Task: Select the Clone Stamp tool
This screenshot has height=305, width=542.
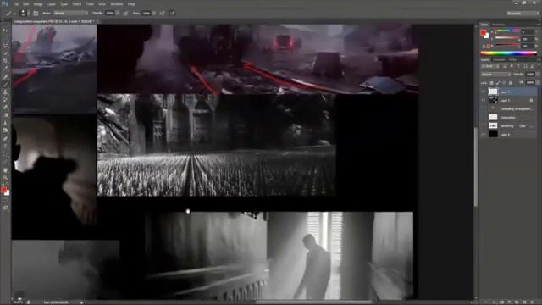Action: (x=5, y=92)
